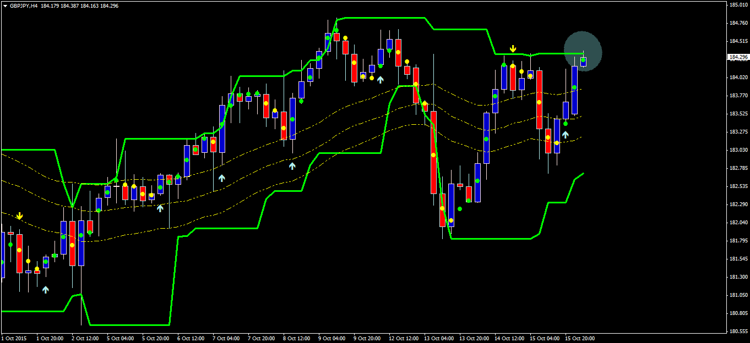This screenshot has width=750, height=343.
Task: Click the 9 Oct 20:00 time label
Action: (367, 339)
